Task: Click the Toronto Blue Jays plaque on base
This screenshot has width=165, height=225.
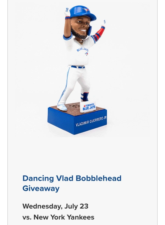Action: (x=88, y=107)
